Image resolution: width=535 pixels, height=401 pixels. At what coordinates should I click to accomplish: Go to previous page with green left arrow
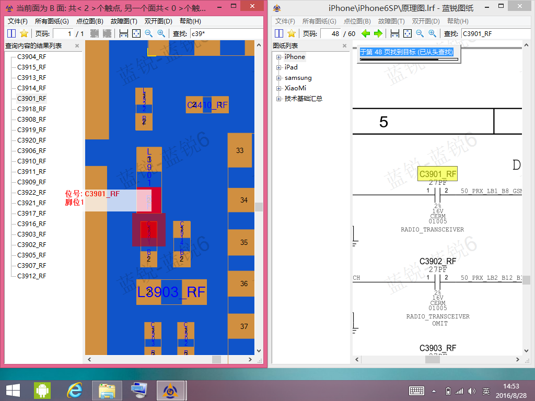366,33
